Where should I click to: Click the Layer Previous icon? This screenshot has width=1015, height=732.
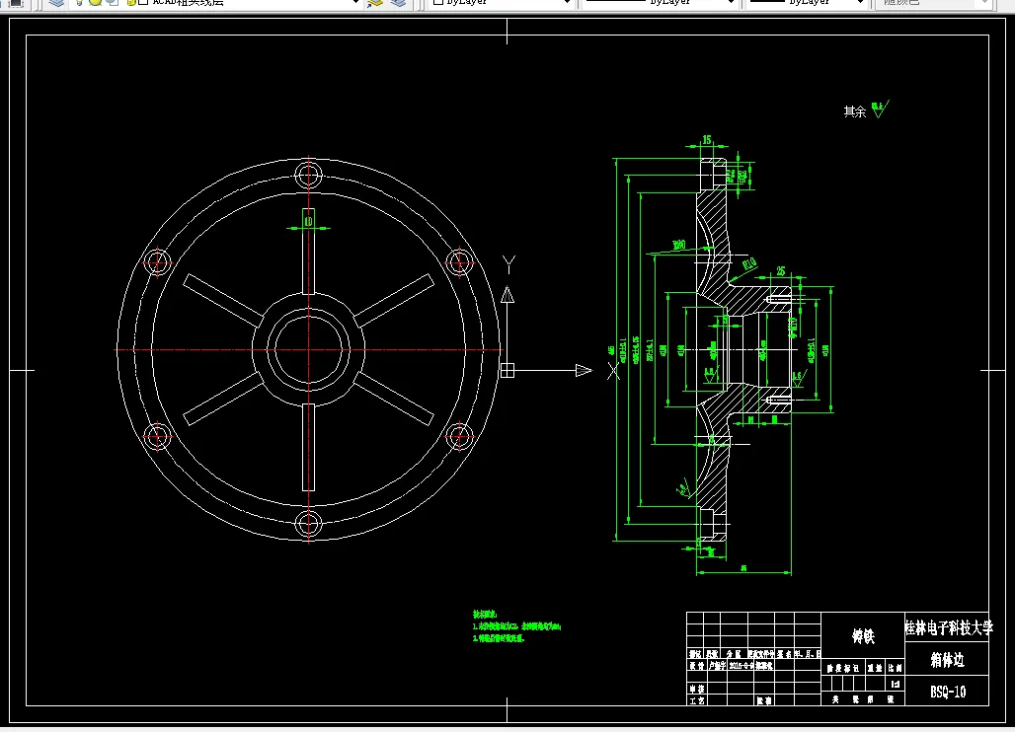398,3
